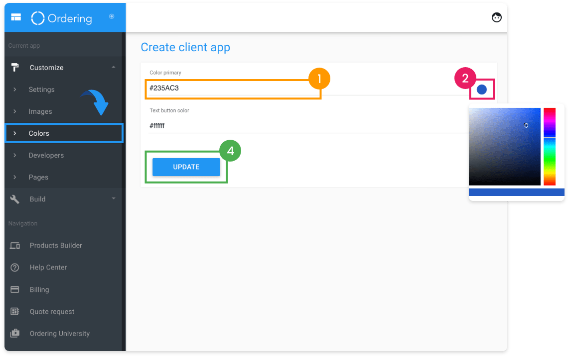Toggle the sidebar pin radio icon
The height and width of the screenshot is (357, 569).
pos(112,16)
